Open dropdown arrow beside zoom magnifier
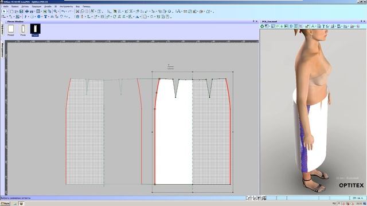Screen dimensions: 367x206 point(58,11)
